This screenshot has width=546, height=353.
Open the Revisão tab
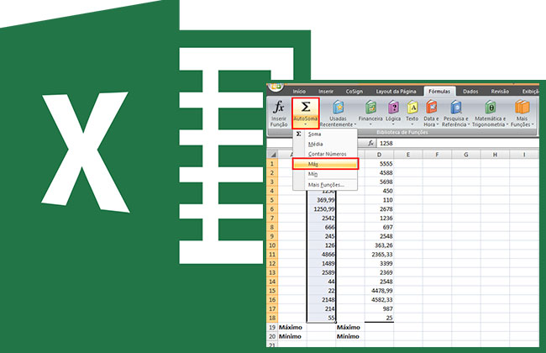[500, 92]
